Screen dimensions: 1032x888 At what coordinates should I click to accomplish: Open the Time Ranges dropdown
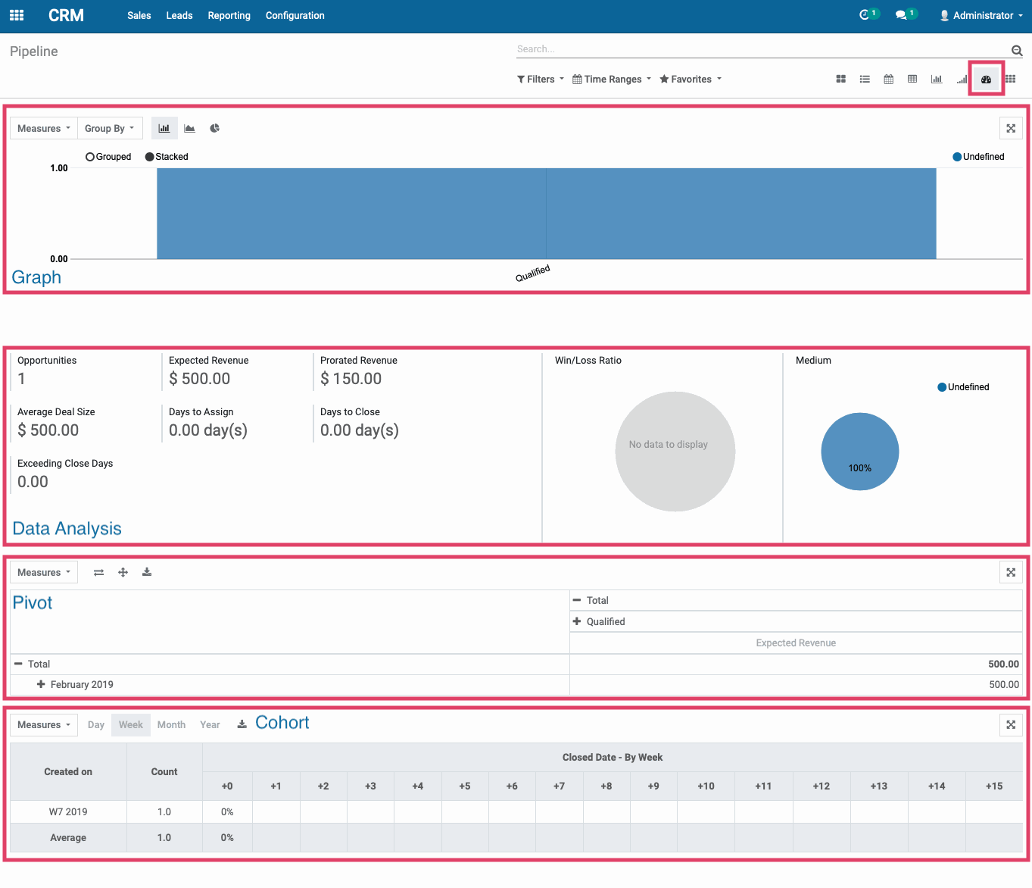click(612, 79)
